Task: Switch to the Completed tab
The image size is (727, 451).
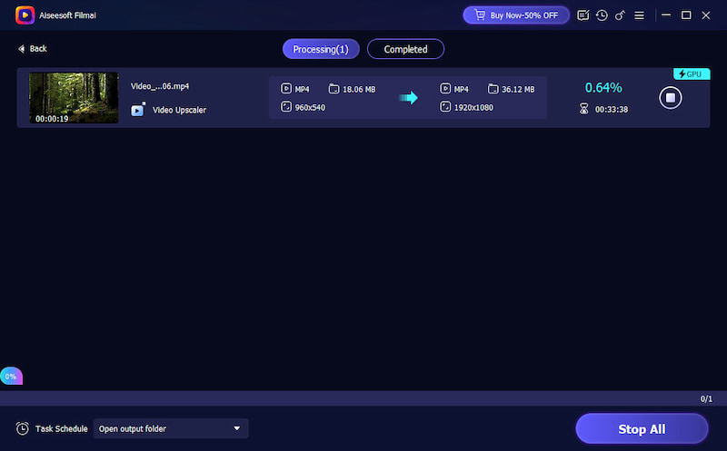Action: pos(405,49)
